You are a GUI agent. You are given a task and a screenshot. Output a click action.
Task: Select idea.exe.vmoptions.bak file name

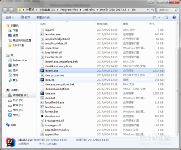[60, 84]
